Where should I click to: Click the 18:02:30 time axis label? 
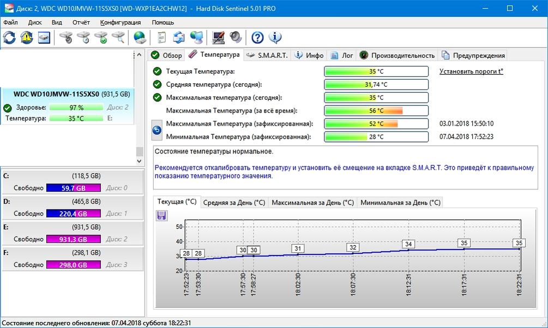pyautogui.click(x=298, y=284)
